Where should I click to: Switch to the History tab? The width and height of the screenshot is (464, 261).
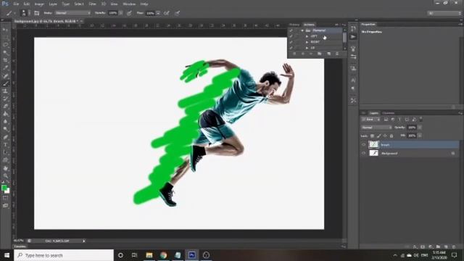[294, 25]
